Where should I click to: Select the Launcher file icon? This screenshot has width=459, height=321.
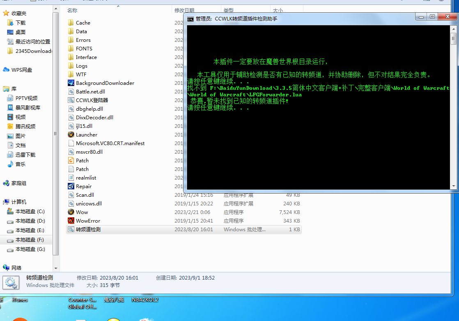(71, 134)
